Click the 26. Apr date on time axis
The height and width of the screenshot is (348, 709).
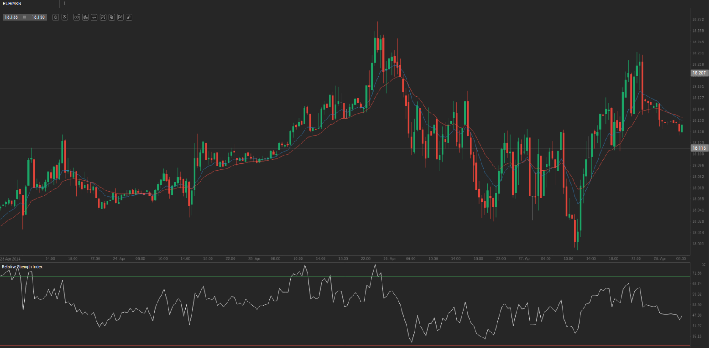click(x=389, y=258)
